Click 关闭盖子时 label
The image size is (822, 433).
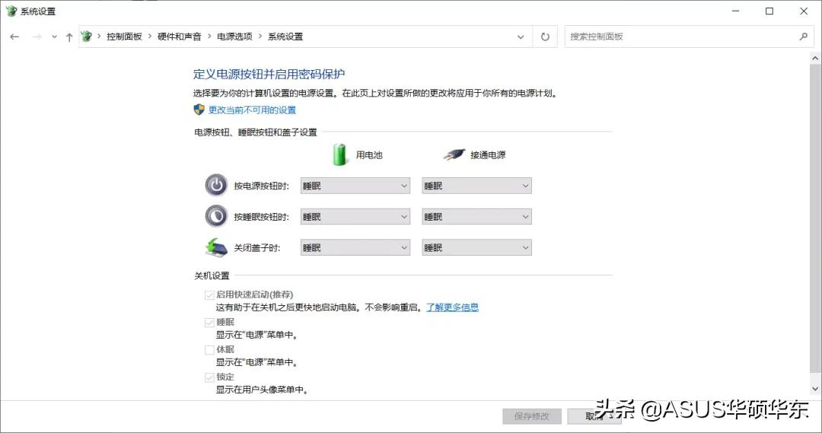(257, 248)
